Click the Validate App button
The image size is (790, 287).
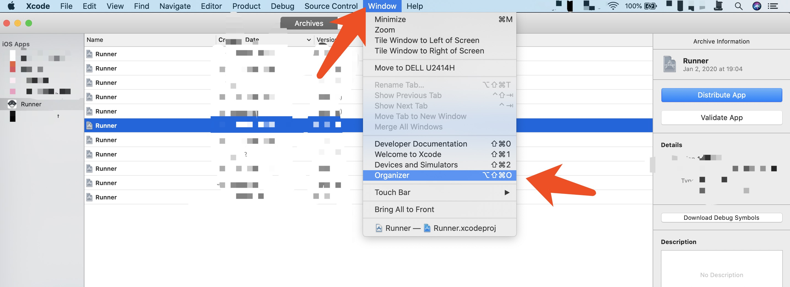click(721, 118)
